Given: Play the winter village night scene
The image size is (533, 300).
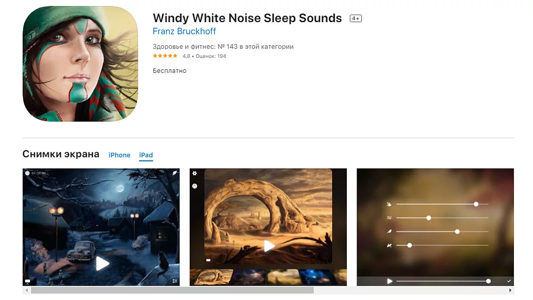Looking at the screenshot, I should [103, 264].
